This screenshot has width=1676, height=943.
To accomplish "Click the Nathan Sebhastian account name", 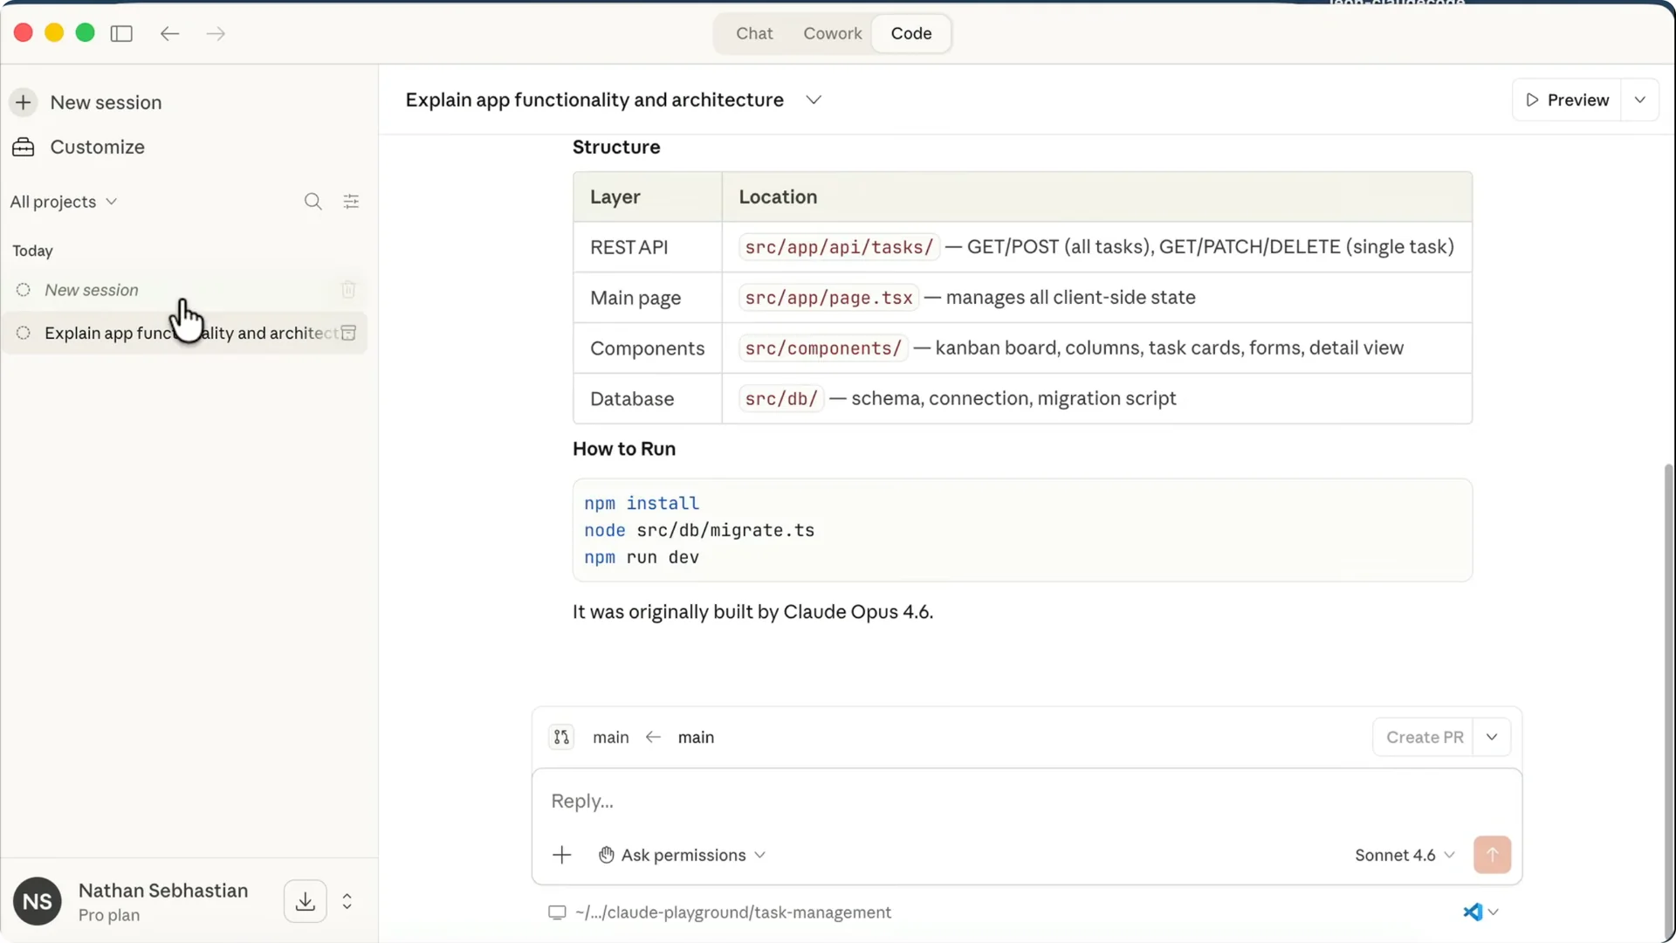I will click(163, 891).
